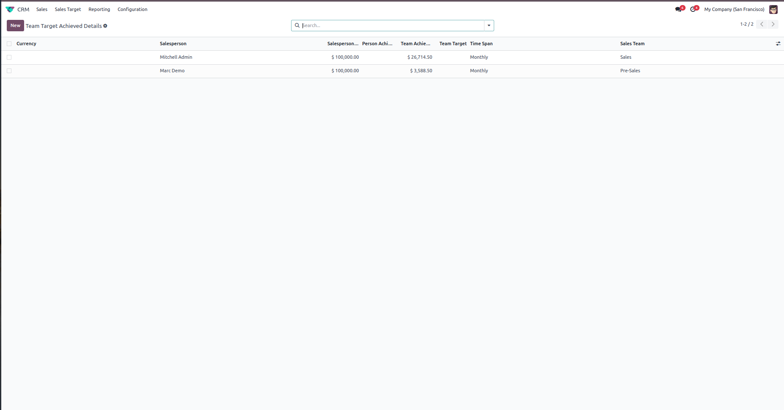Viewport: 784px width, 410px height.
Task: Open the activities clock icon
Action: point(694,9)
